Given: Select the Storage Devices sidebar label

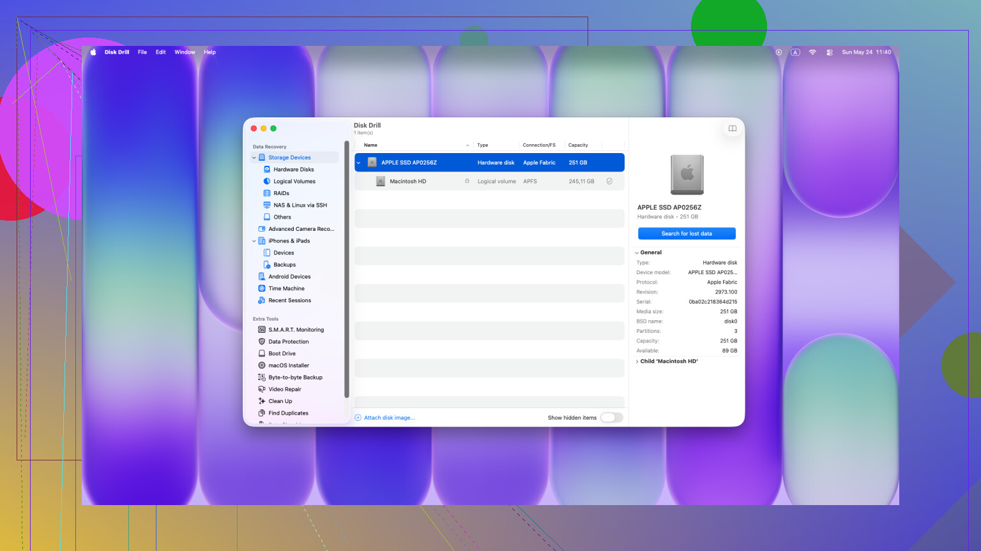Looking at the screenshot, I should [x=290, y=158].
